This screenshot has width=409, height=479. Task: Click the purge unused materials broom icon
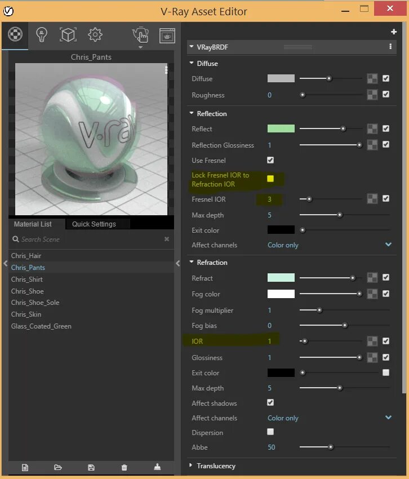tap(157, 467)
